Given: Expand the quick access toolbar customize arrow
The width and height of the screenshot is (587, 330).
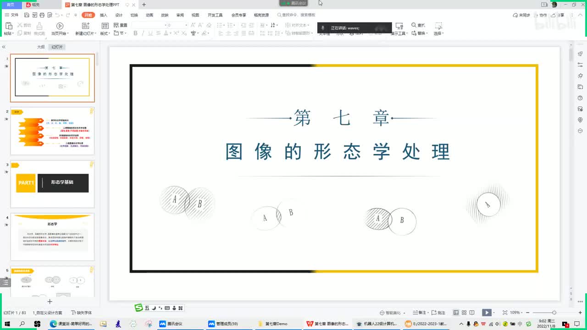Looking at the screenshot, I should tap(76, 15).
